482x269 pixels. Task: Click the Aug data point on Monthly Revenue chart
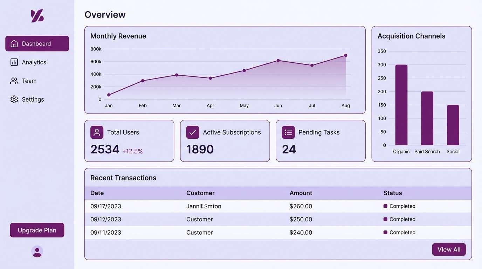(346, 55)
